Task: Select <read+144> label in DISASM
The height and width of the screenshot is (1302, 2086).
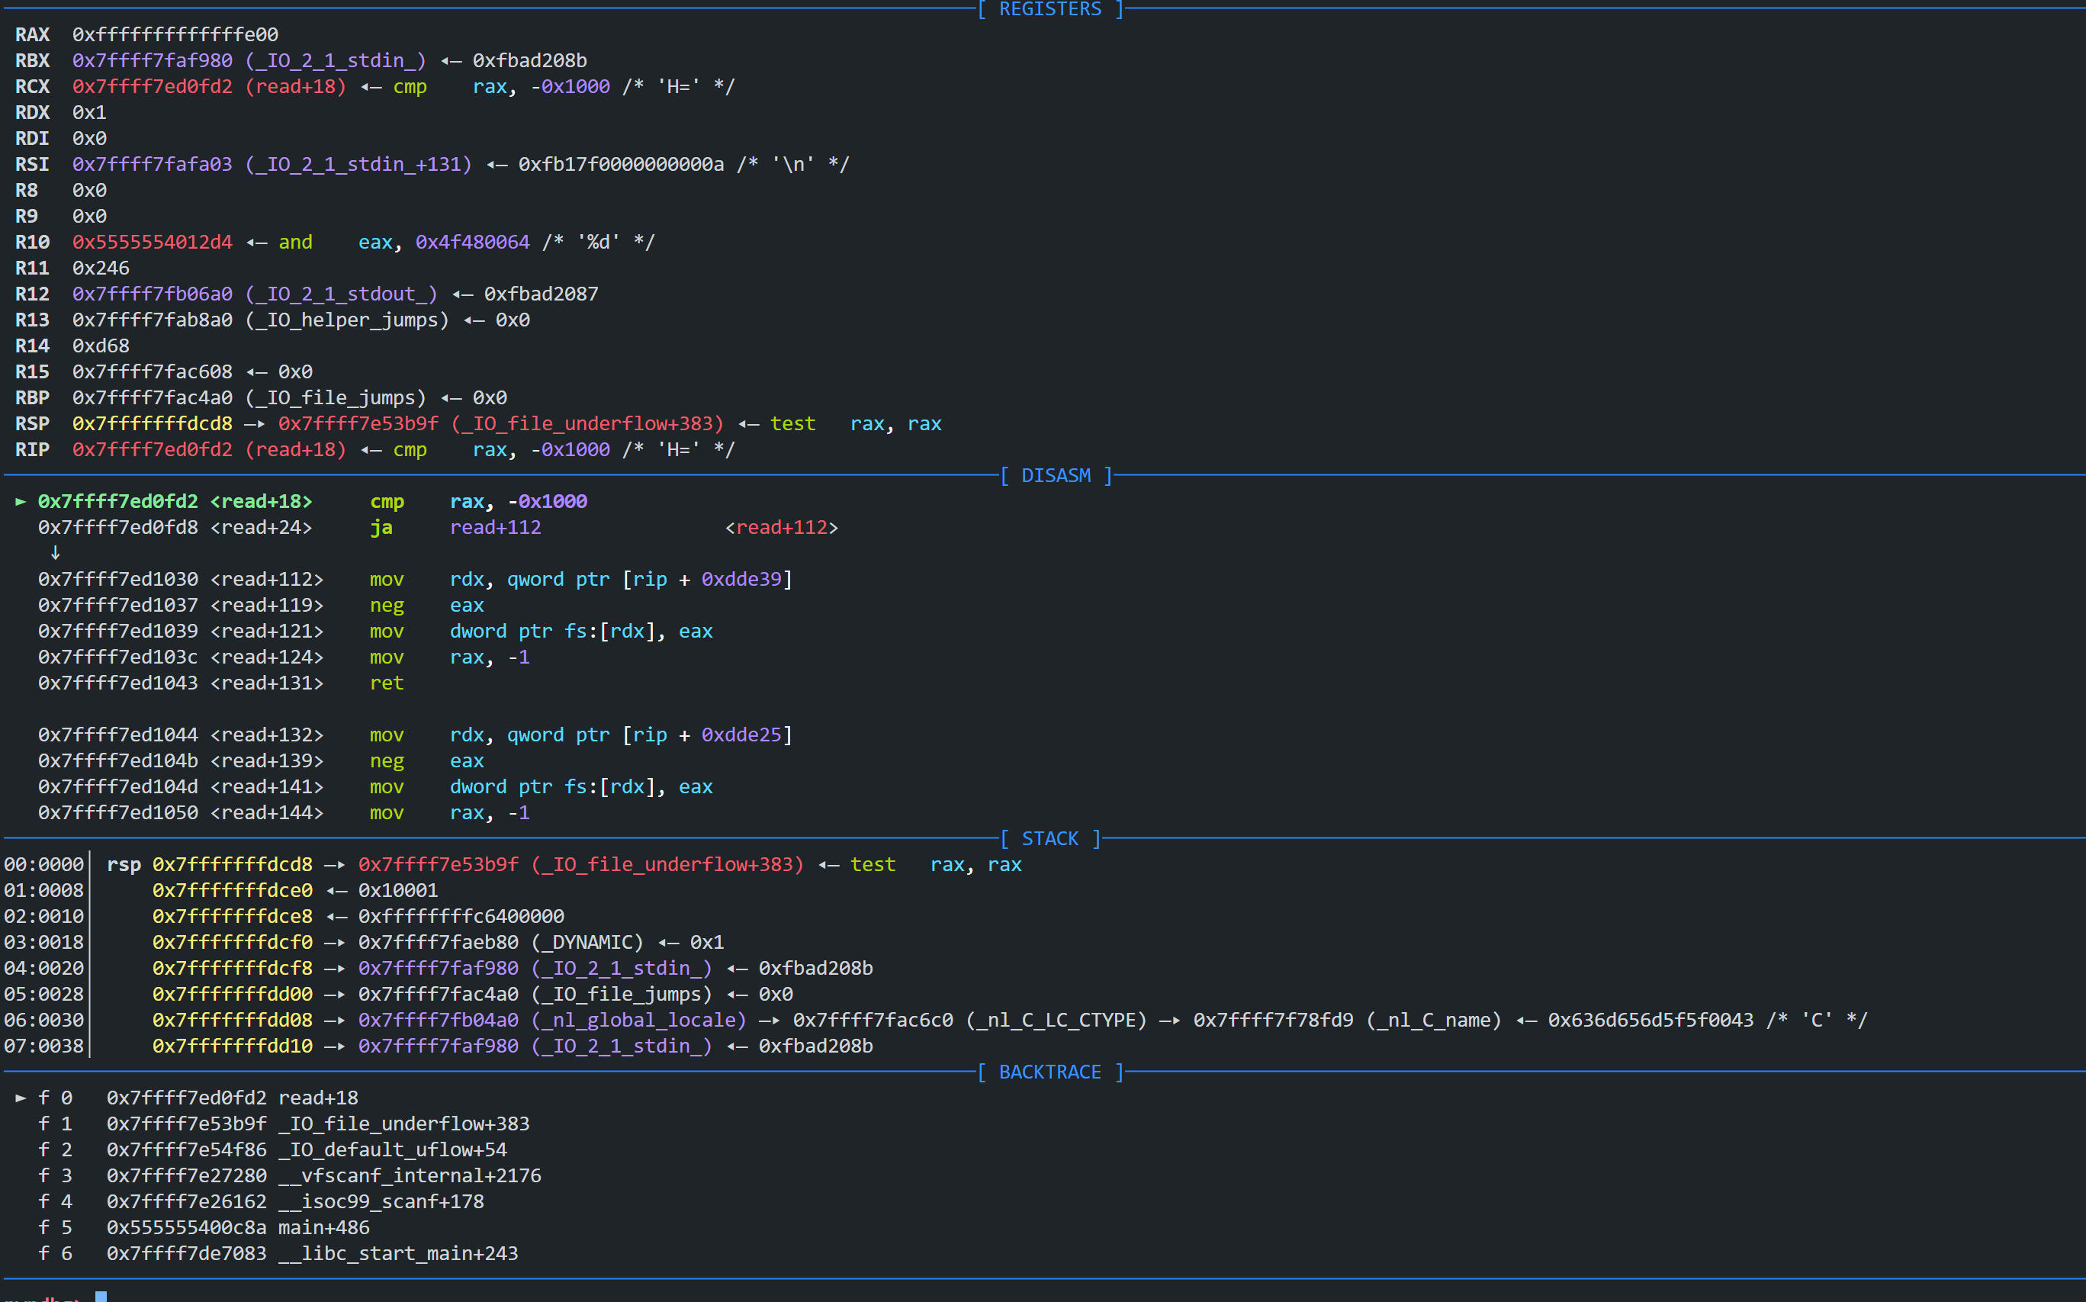Action: point(267,812)
